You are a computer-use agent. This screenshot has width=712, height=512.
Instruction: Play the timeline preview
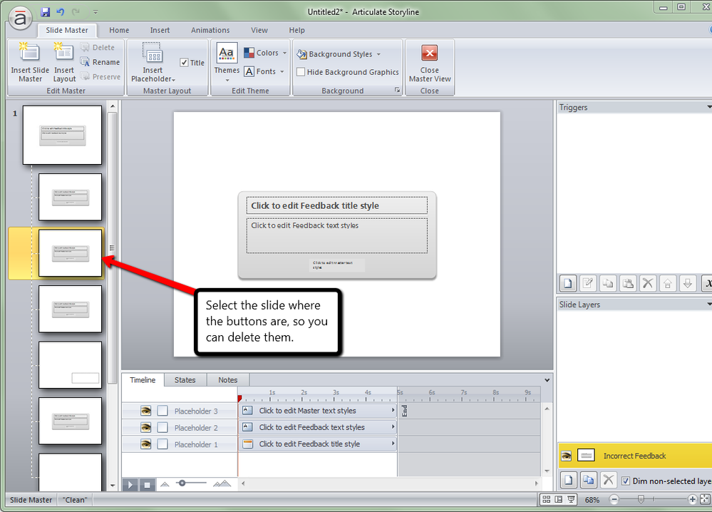[x=130, y=484]
